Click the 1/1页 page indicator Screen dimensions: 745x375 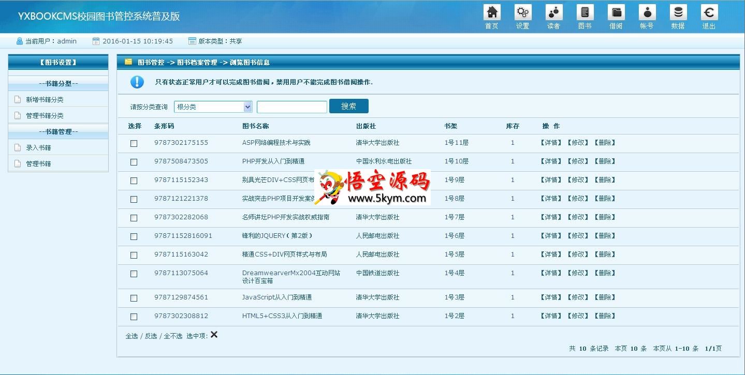tap(713, 349)
